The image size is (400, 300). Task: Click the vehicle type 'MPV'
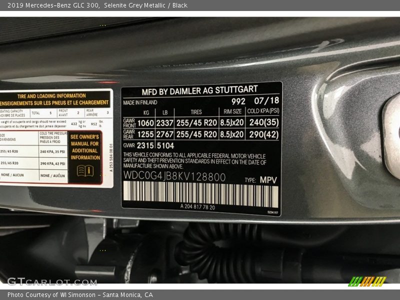click(268, 180)
